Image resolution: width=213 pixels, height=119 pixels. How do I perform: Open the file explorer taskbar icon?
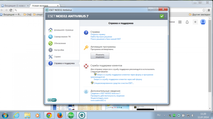click(x=27, y=115)
